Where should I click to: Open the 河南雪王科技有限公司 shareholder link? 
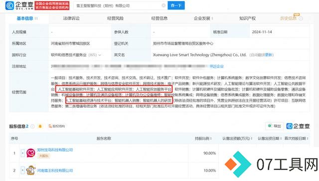pyautogui.click(x=55, y=171)
